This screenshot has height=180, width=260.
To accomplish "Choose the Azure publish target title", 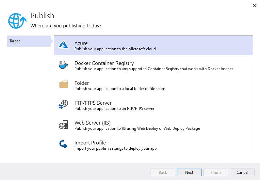I will 81,43.
